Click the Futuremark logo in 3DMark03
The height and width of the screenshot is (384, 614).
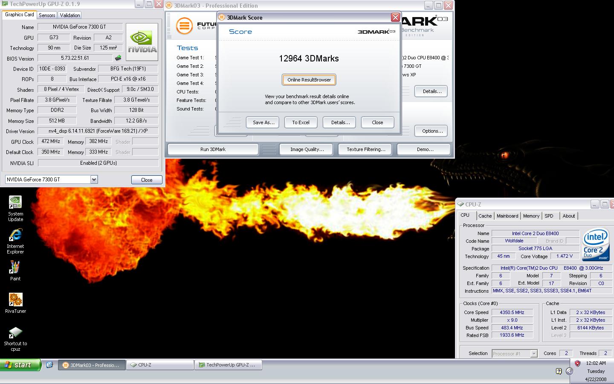pyautogui.click(x=184, y=26)
